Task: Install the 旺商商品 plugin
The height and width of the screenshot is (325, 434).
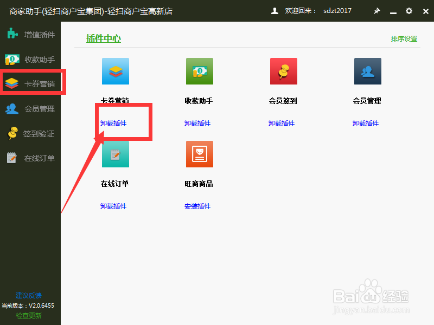Action: click(198, 206)
